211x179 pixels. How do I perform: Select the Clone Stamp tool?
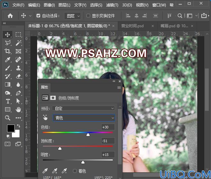coord(18,68)
